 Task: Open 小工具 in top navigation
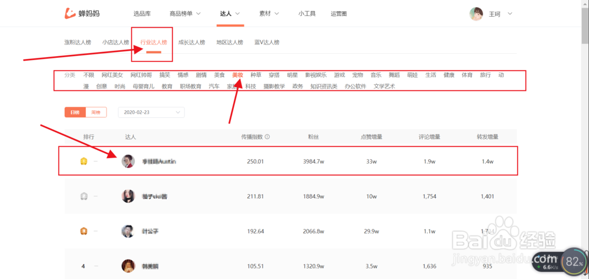coord(307,14)
